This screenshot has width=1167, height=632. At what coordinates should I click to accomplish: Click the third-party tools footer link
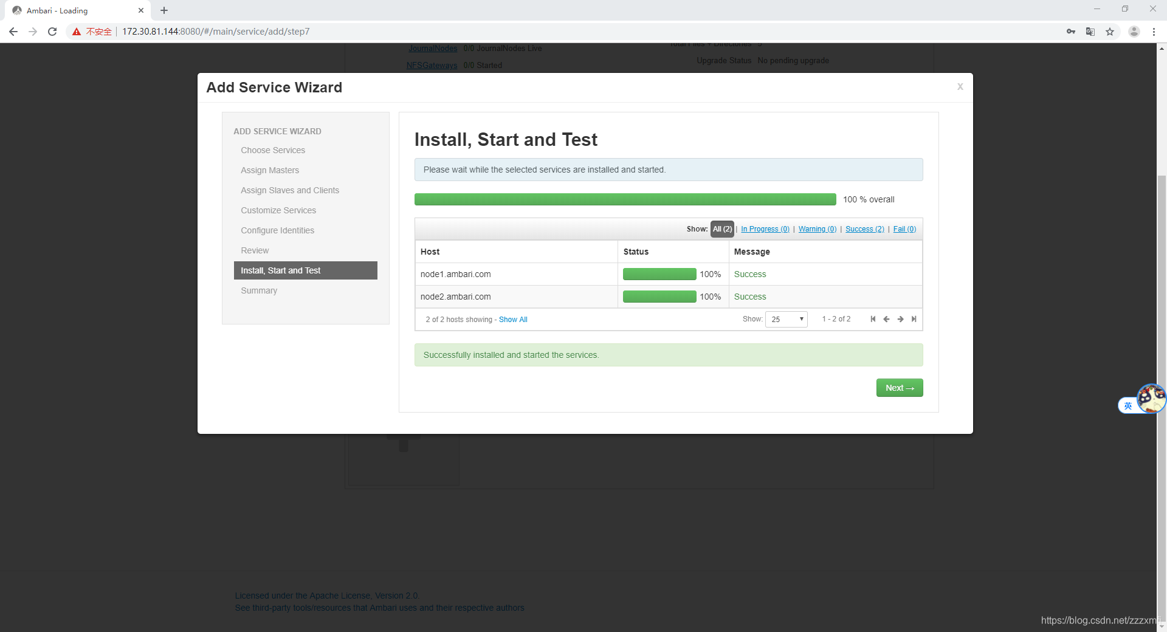(379, 608)
